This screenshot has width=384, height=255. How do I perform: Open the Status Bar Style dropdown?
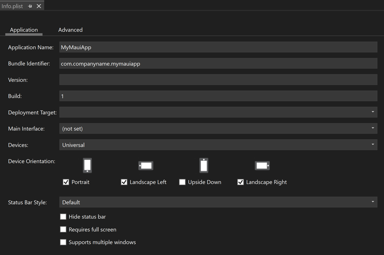click(373, 202)
